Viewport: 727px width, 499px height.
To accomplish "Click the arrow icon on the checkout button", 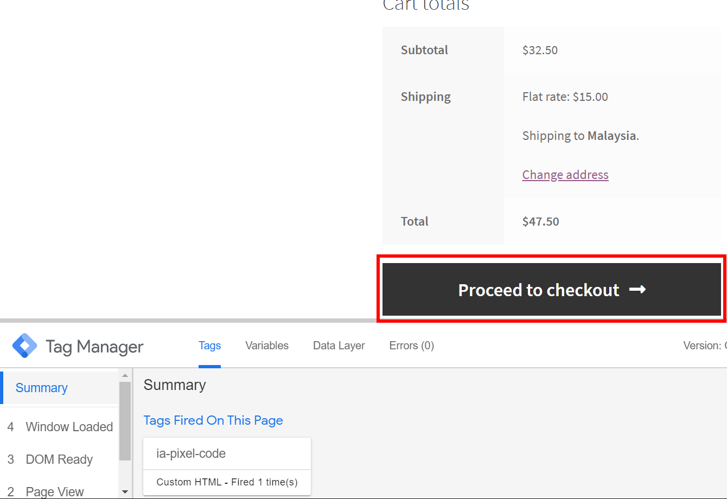I will (x=637, y=290).
